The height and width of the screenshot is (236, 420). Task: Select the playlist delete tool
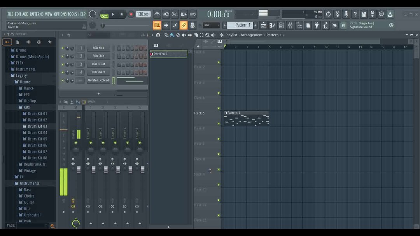click(x=178, y=35)
